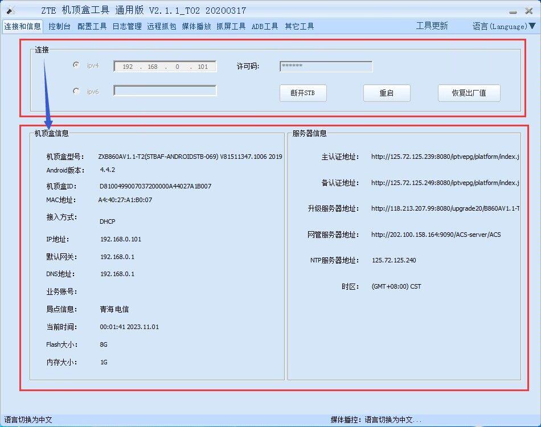
Task: Open the 语言(Language) dropdown arrow
Action: click(532, 26)
